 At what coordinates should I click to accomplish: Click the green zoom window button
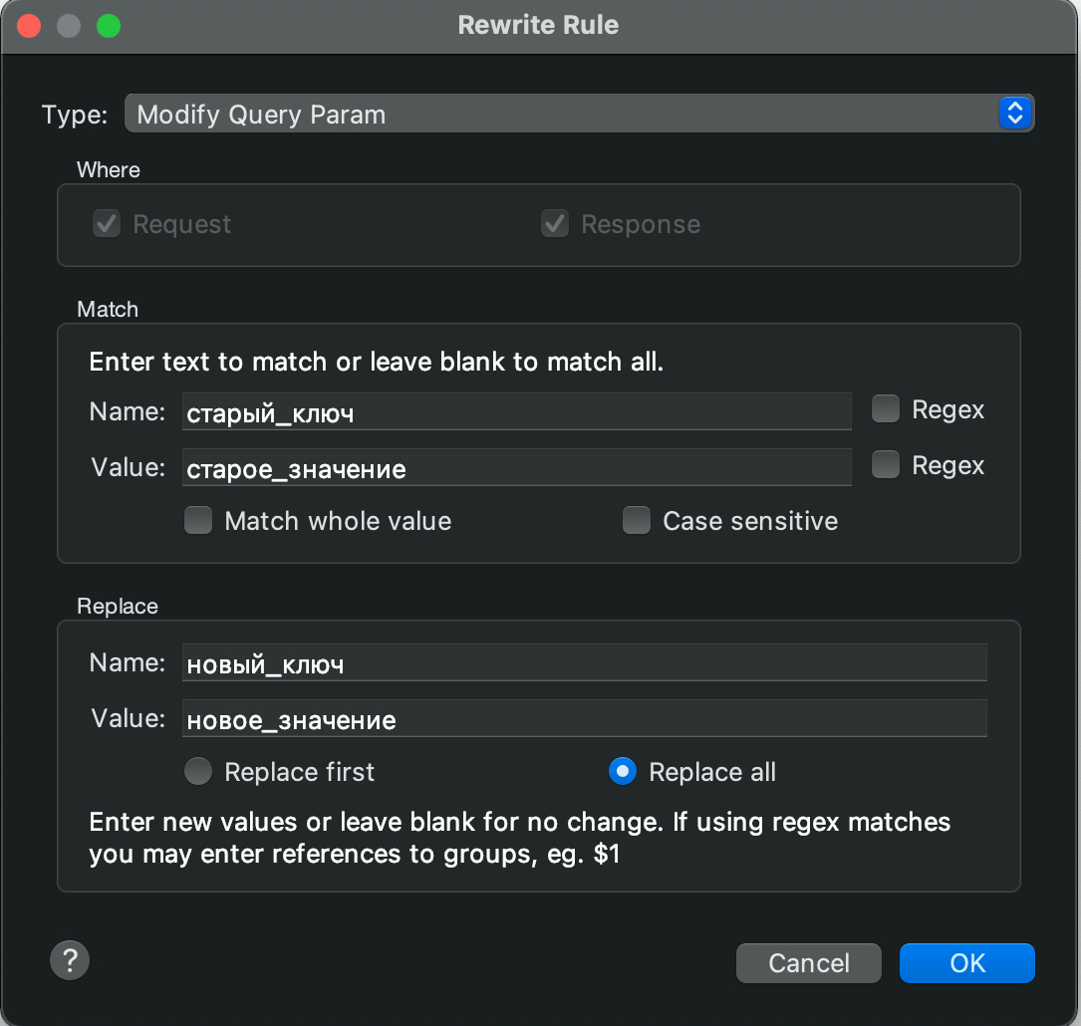coord(109,26)
